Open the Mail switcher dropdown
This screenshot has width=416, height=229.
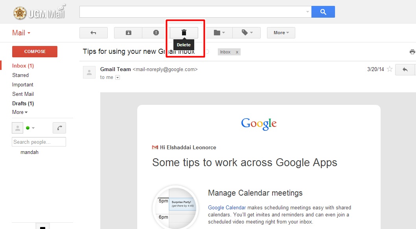pos(21,33)
